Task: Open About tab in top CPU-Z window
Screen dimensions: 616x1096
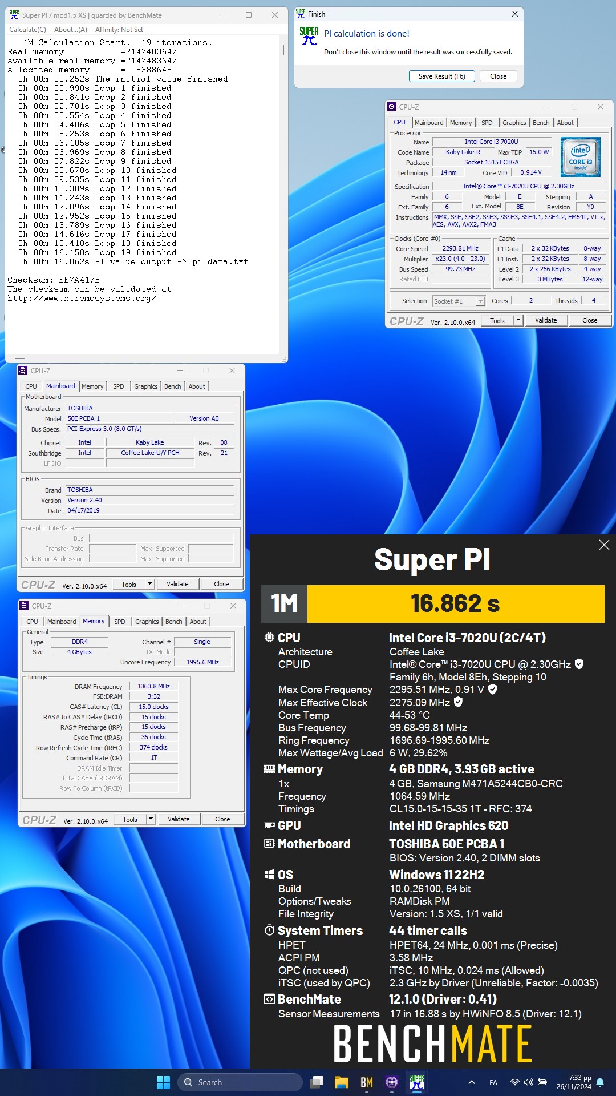Action: 565,123
